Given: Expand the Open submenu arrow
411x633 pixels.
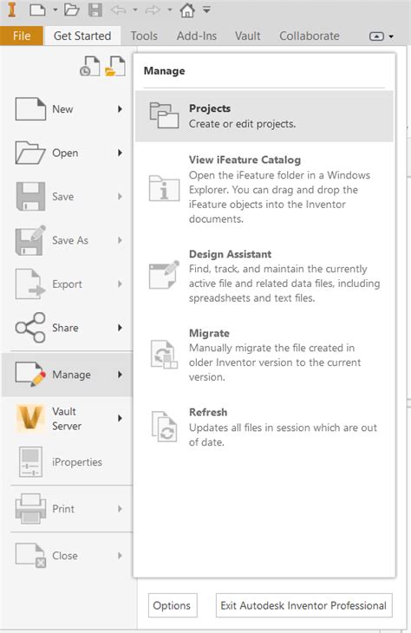Looking at the screenshot, I should point(120,153).
